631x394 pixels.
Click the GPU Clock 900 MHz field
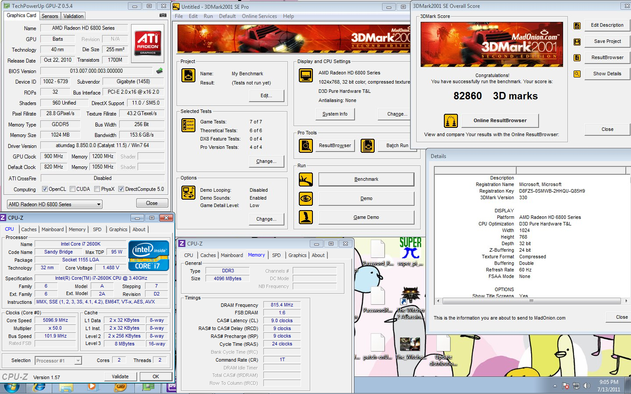53,156
